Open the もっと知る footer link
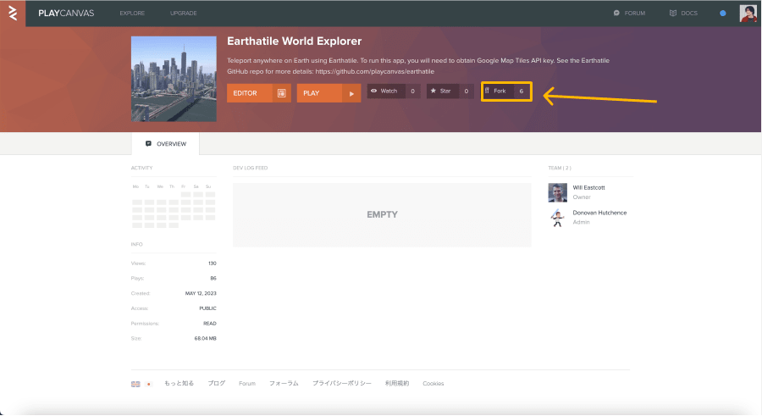 tap(179, 384)
